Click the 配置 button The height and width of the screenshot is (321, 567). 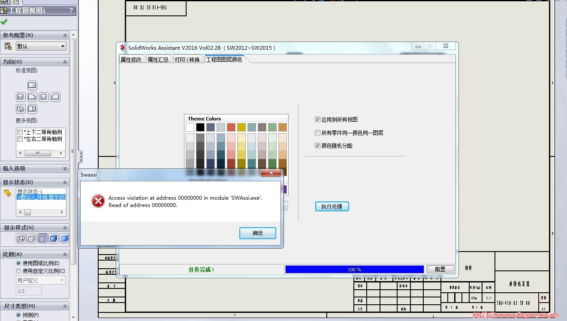click(440, 269)
